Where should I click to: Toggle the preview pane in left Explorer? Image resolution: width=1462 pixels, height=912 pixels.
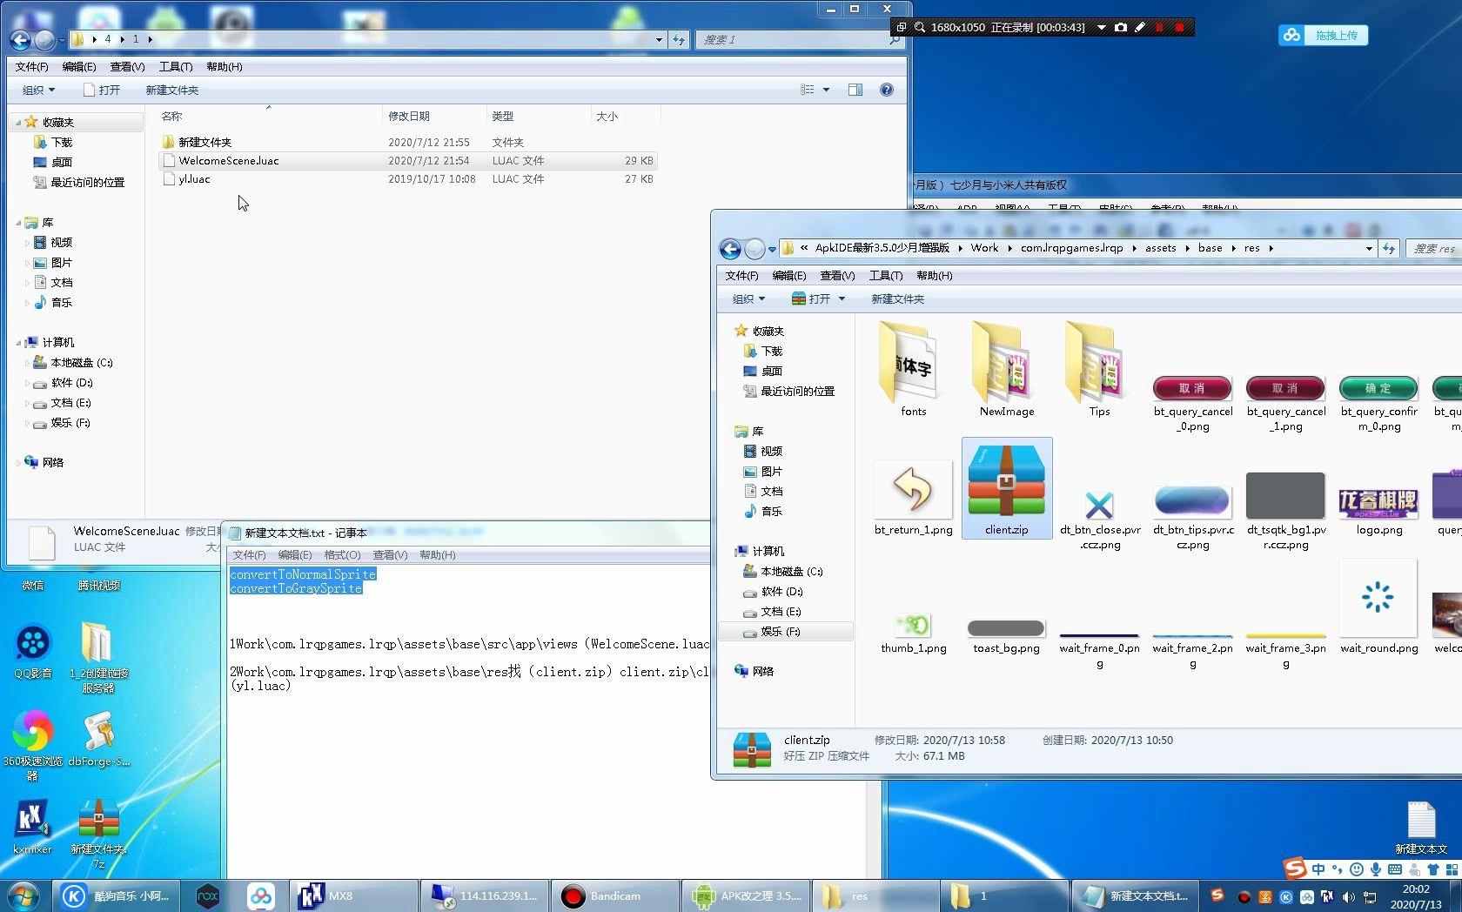(855, 90)
